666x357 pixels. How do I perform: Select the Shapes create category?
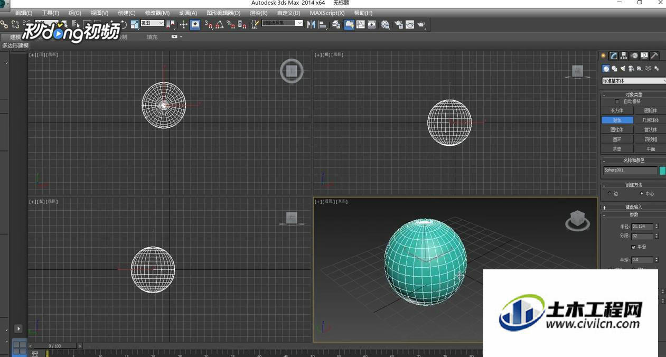[x=614, y=69]
